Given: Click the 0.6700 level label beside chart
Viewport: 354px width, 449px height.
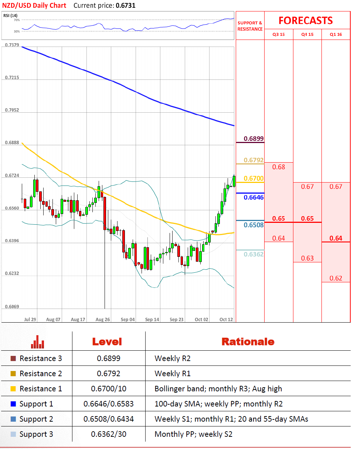Looking at the screenshot, I should [254, 178].
